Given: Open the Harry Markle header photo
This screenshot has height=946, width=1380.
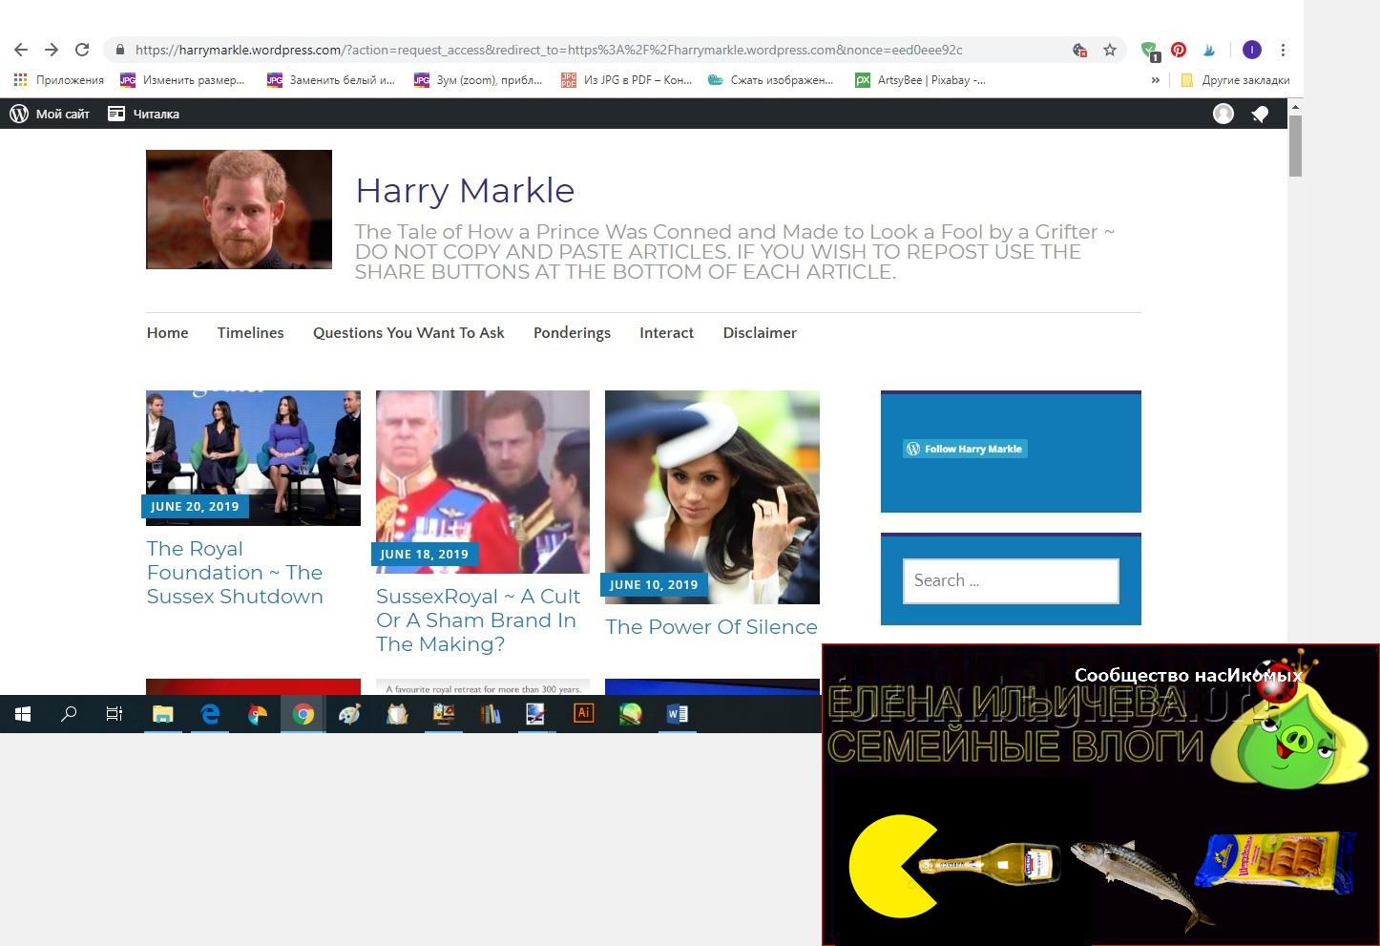Looking at the screenshot, I should (239, 209).
